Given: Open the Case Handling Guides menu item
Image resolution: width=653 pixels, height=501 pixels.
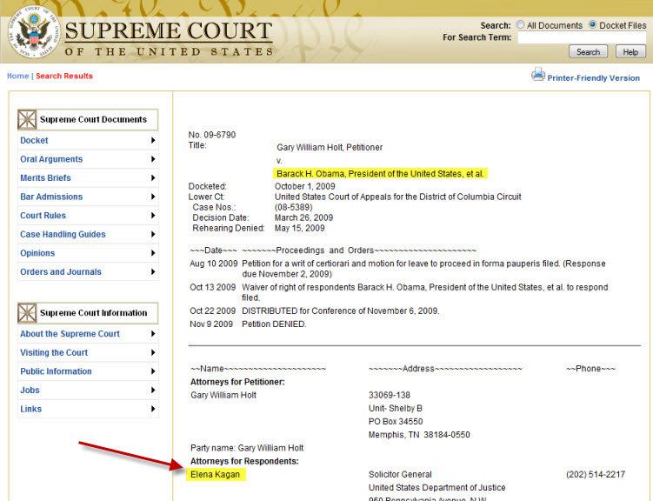Looking at the screenshot, I should click(63, 234).
